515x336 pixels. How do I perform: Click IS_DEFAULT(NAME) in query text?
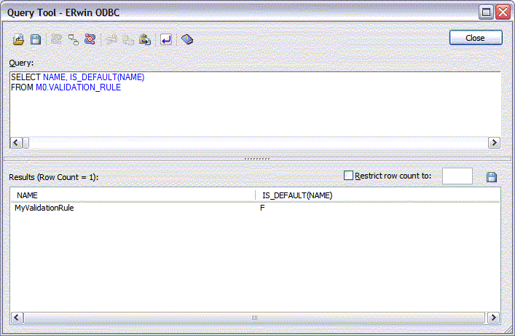(x=107, y=77)
